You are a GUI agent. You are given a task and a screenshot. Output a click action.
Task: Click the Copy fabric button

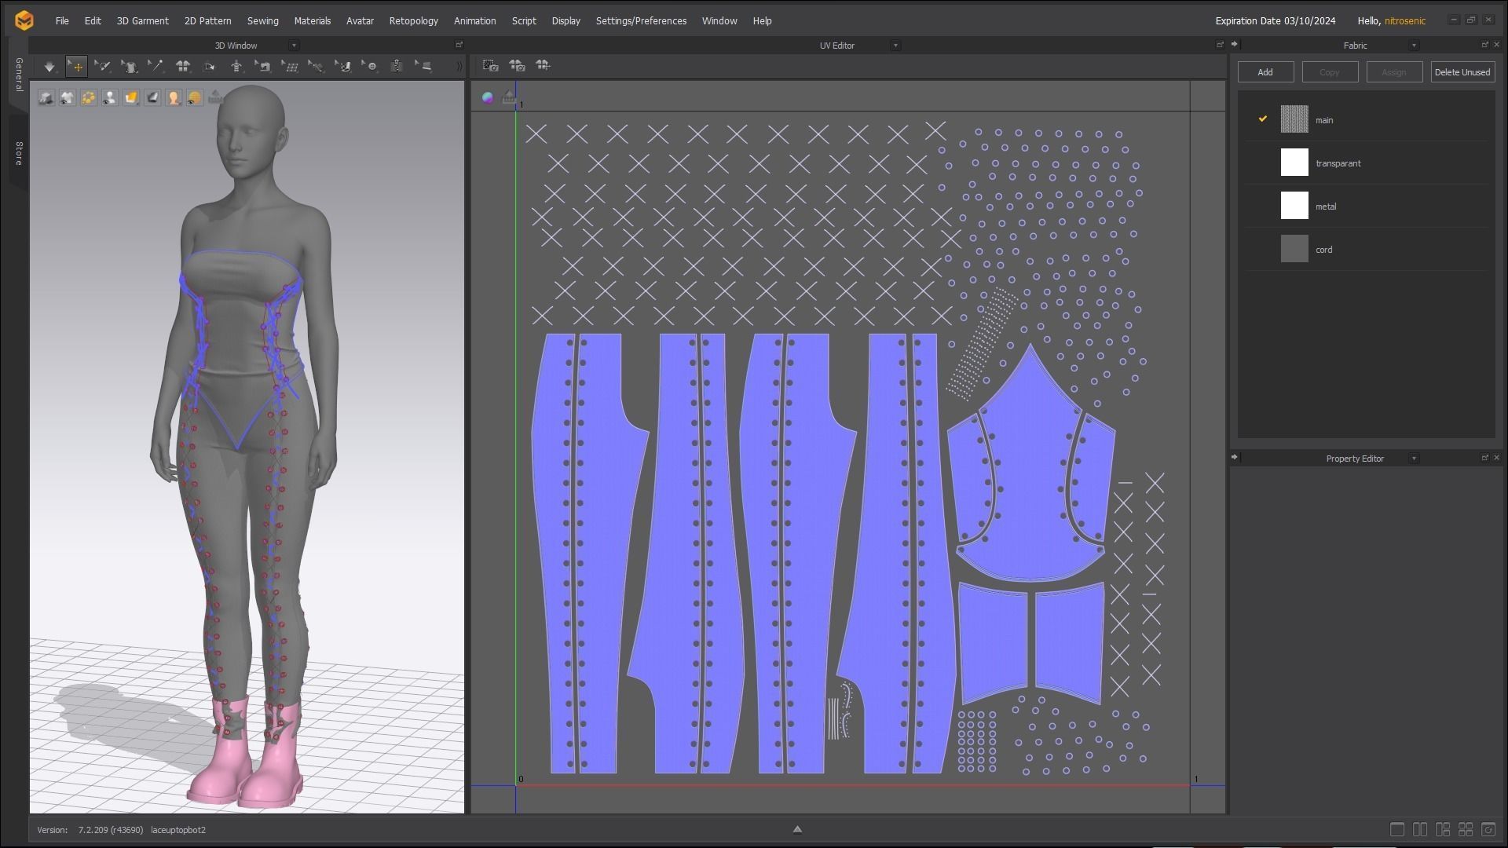[1330, 72]
